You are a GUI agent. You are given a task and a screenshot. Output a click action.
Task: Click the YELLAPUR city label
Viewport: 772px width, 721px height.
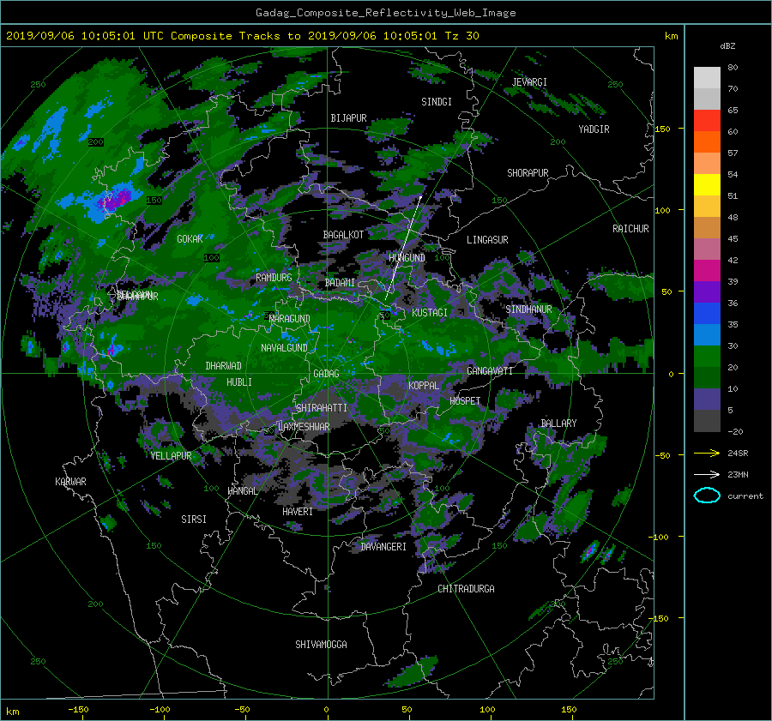(172, 456)
